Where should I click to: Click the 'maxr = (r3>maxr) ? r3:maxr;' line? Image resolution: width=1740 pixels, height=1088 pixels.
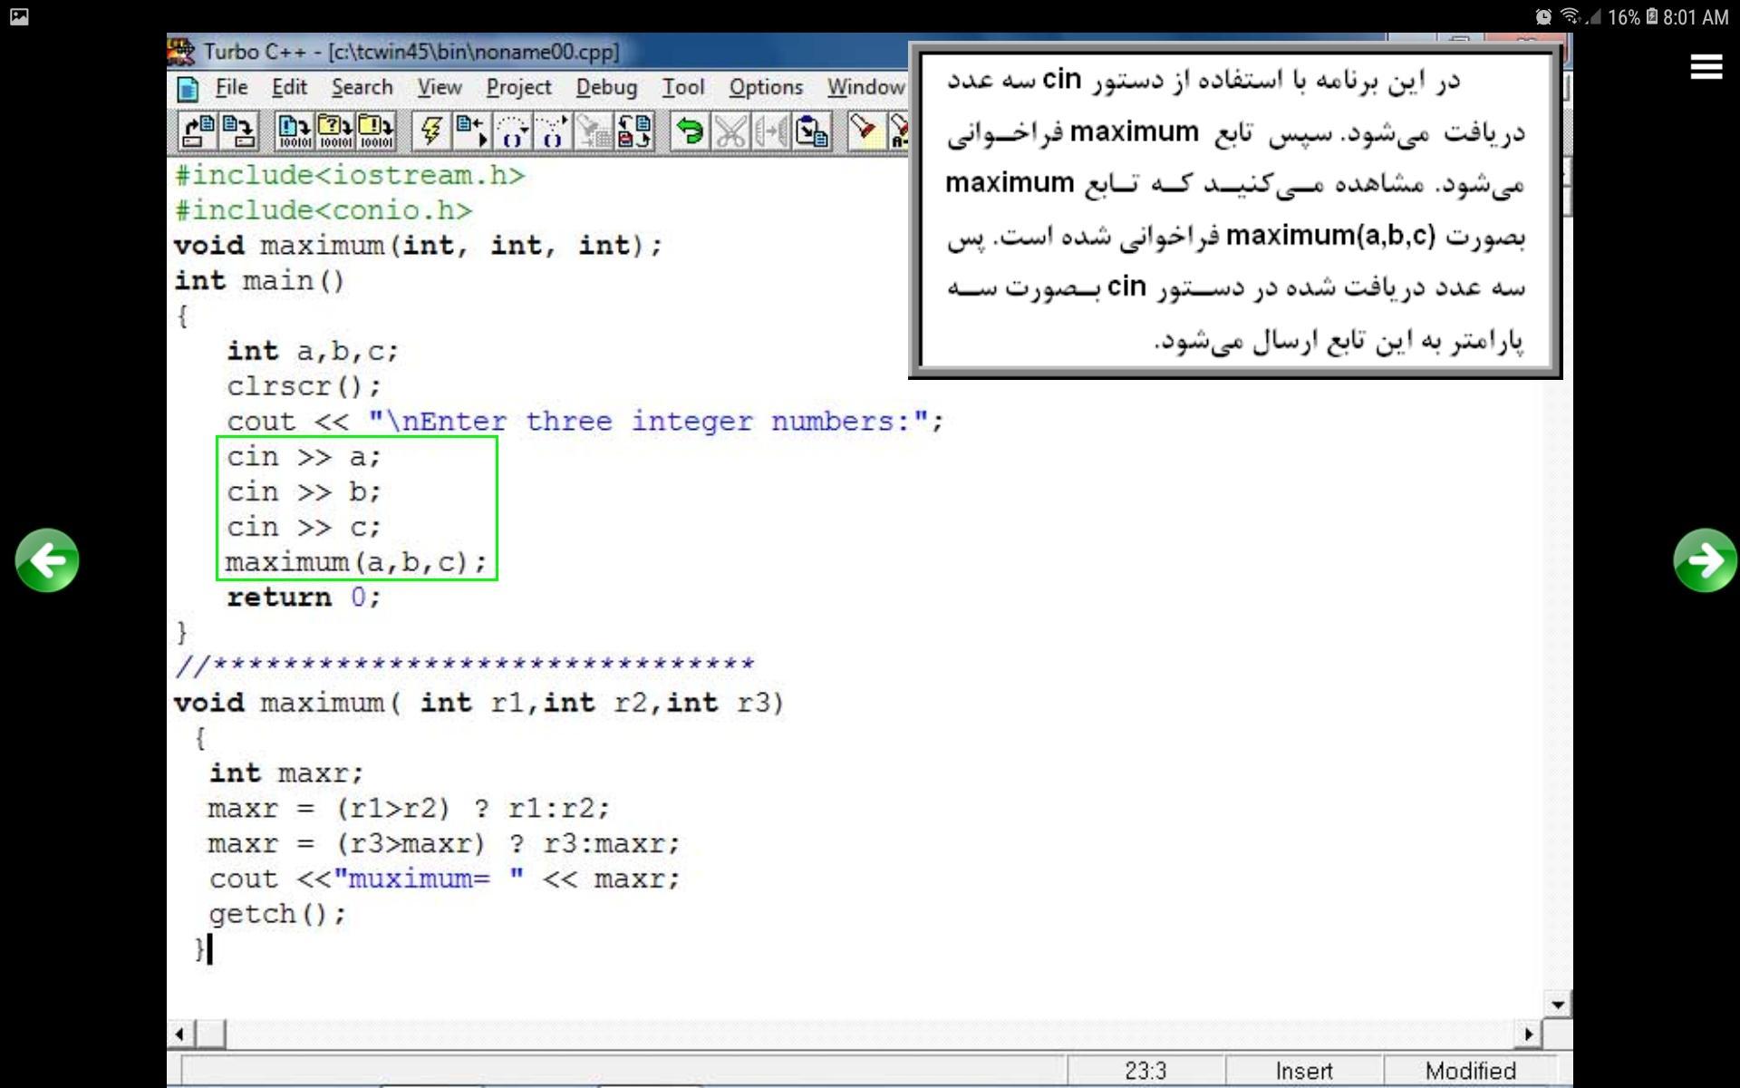click(444, 844)
